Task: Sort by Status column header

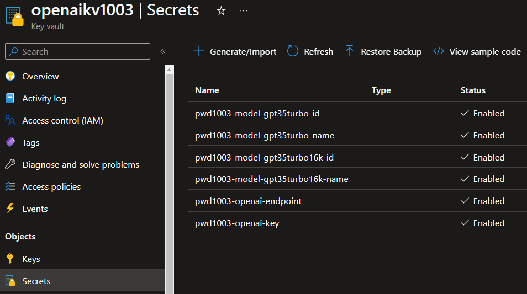Action: 473,90
